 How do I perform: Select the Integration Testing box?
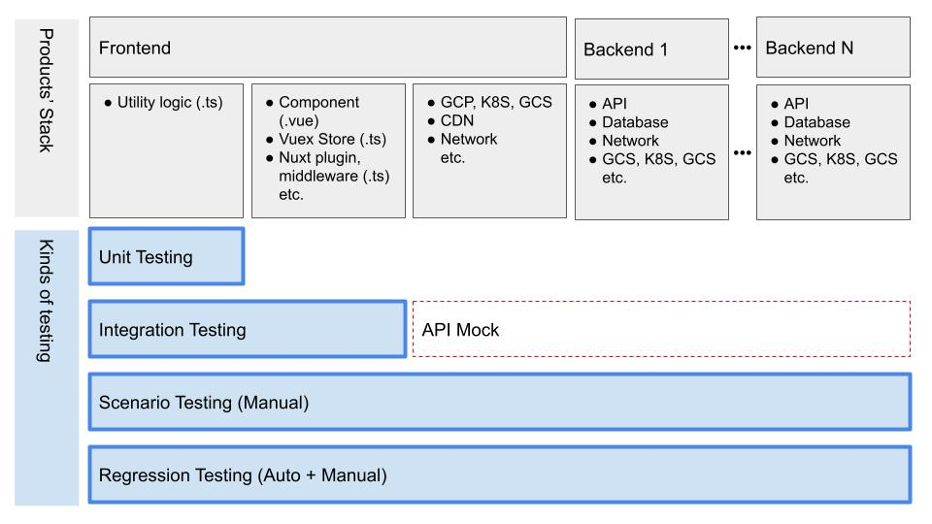tap(248, 329)
